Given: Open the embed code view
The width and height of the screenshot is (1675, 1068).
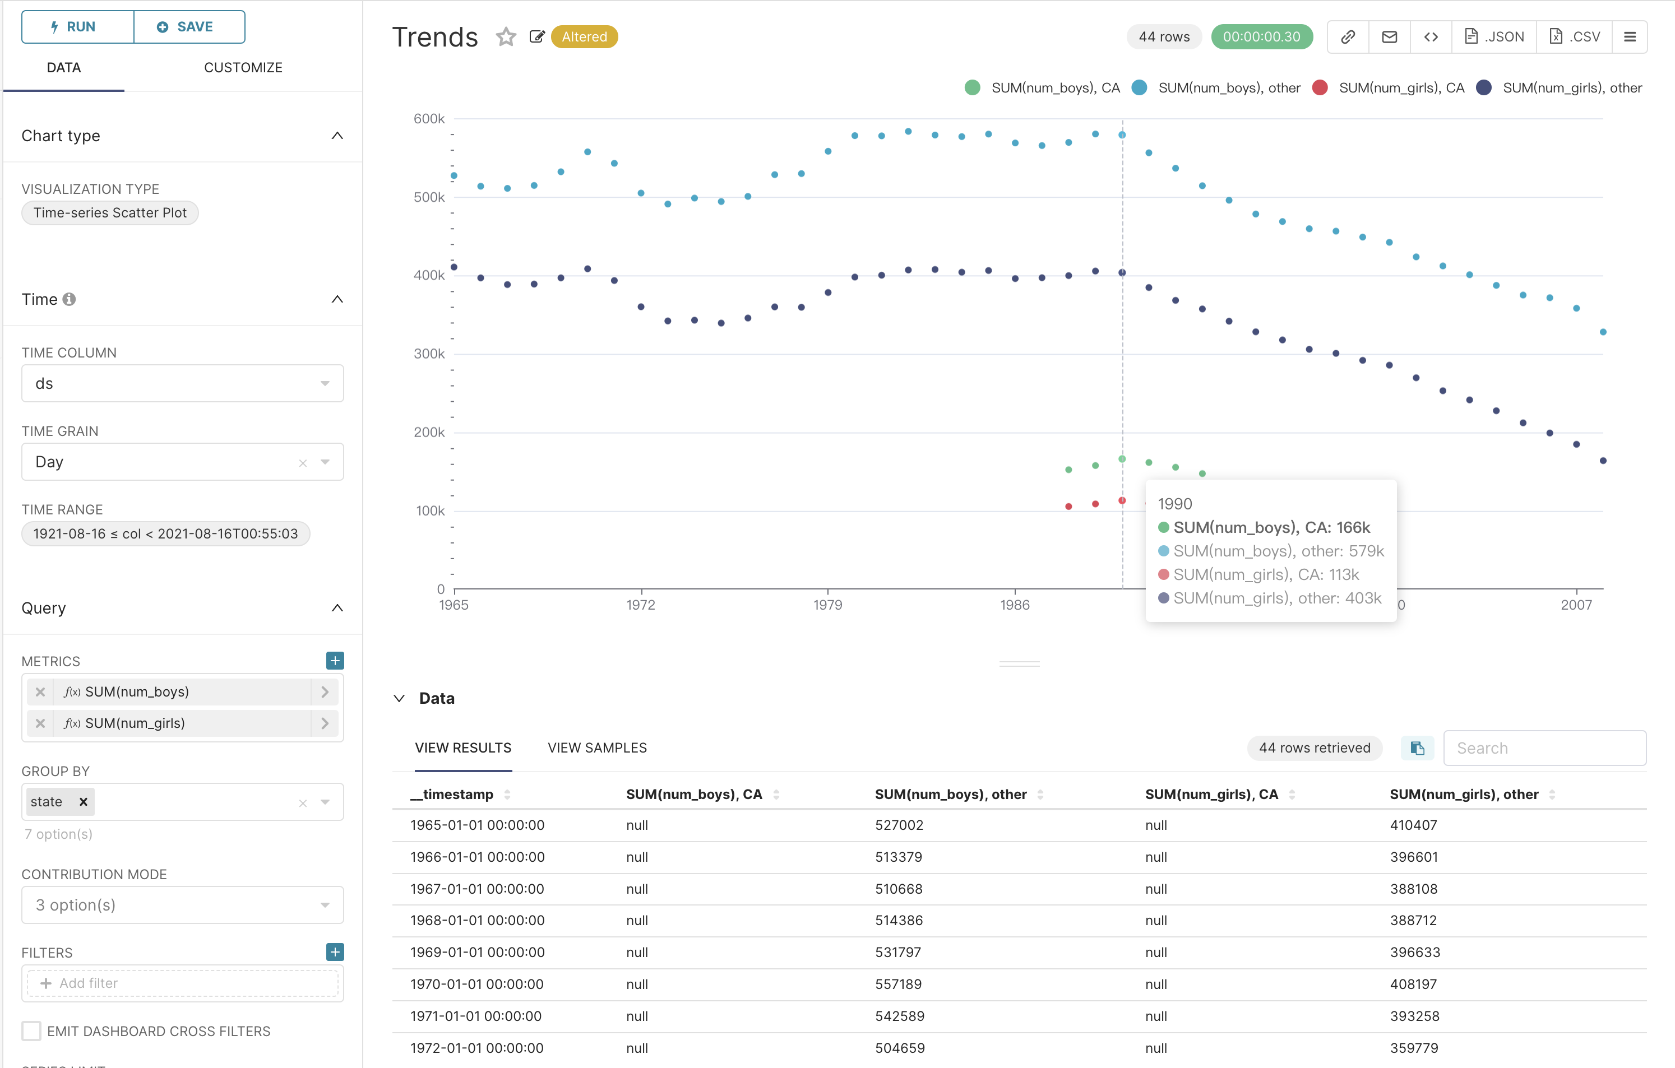Looking at the screenshot, I should 1431,36.
